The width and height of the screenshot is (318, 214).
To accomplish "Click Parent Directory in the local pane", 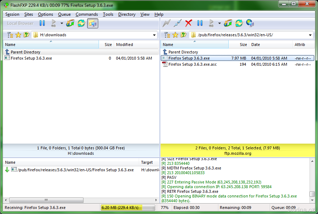I will tap(25, 52).
